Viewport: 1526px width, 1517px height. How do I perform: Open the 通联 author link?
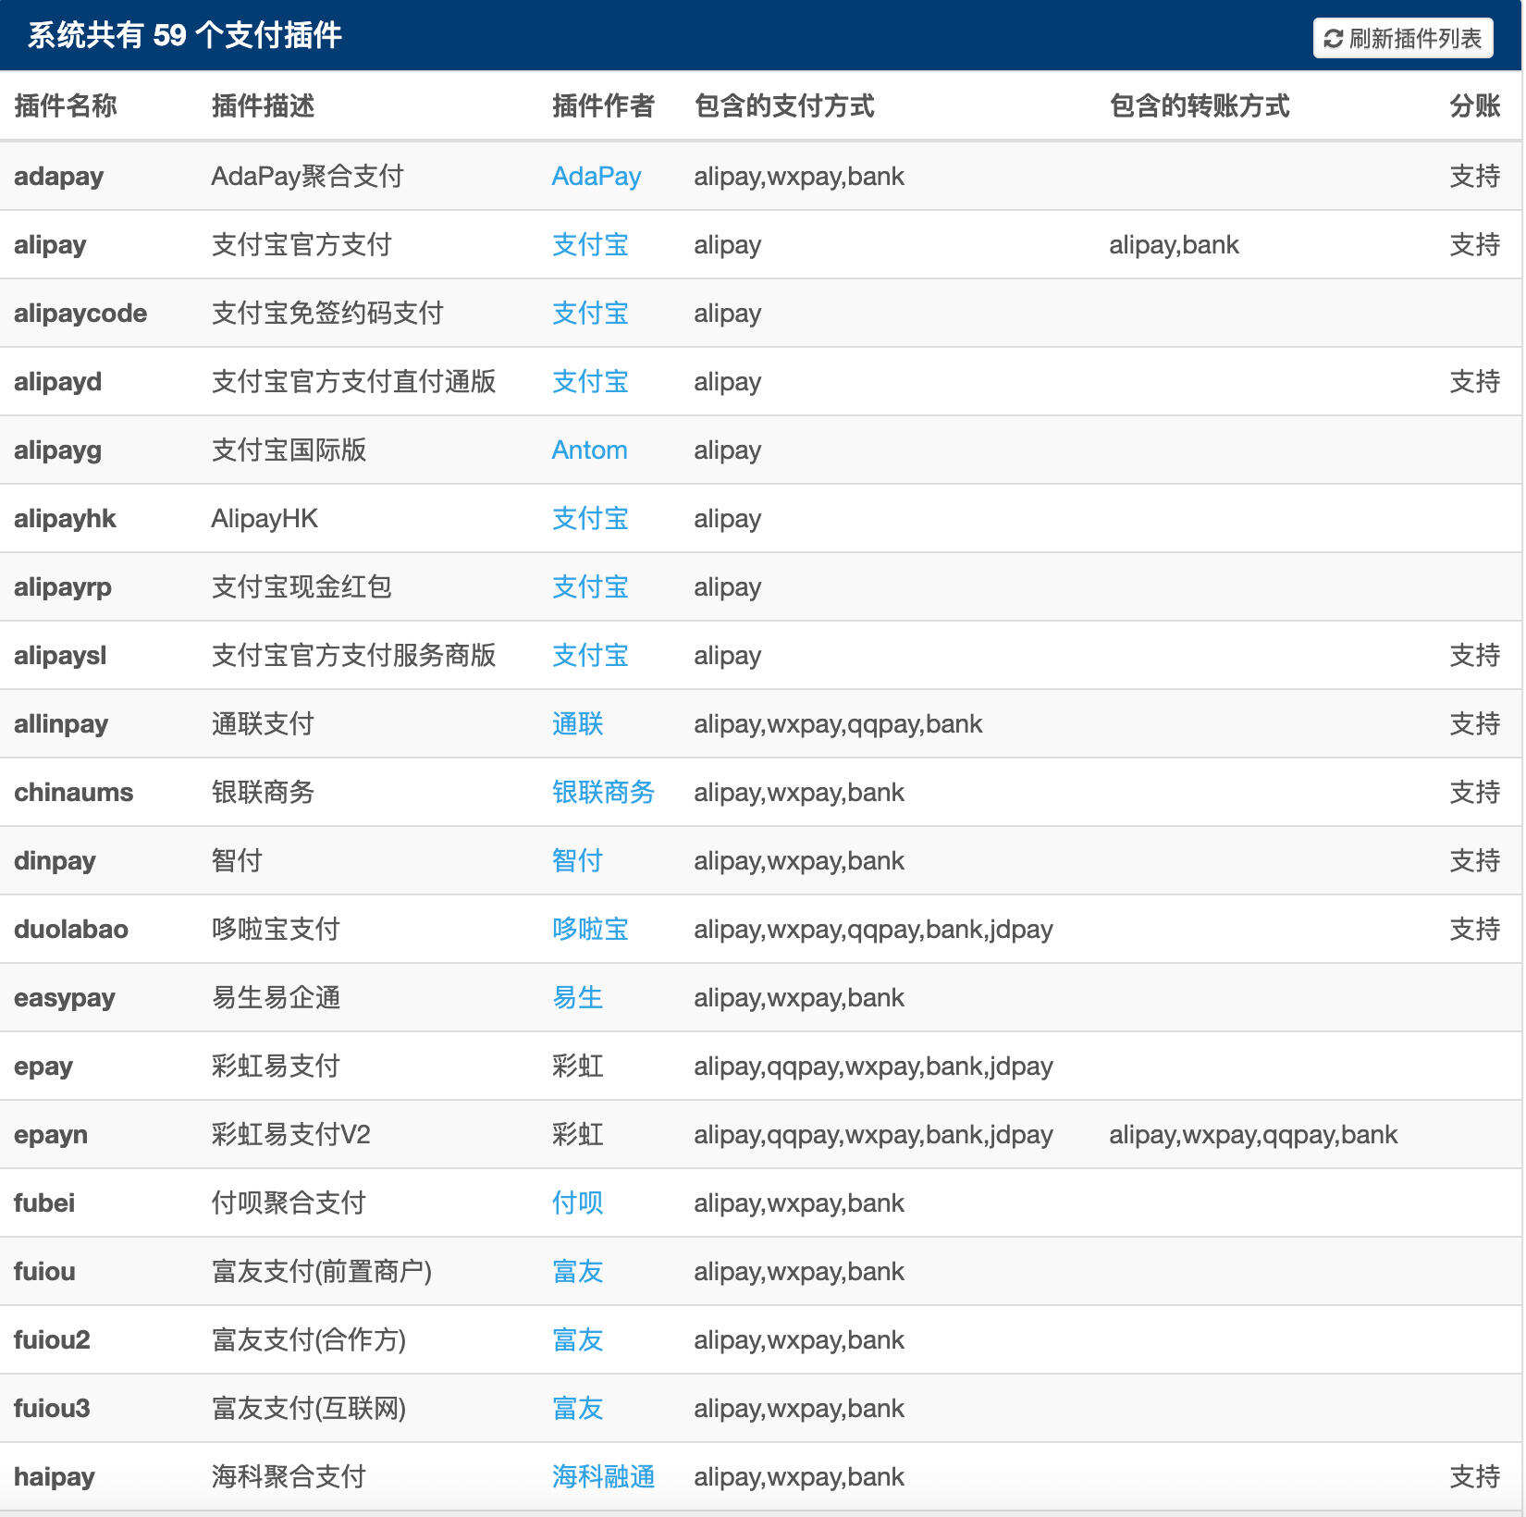tap(577, 724)
